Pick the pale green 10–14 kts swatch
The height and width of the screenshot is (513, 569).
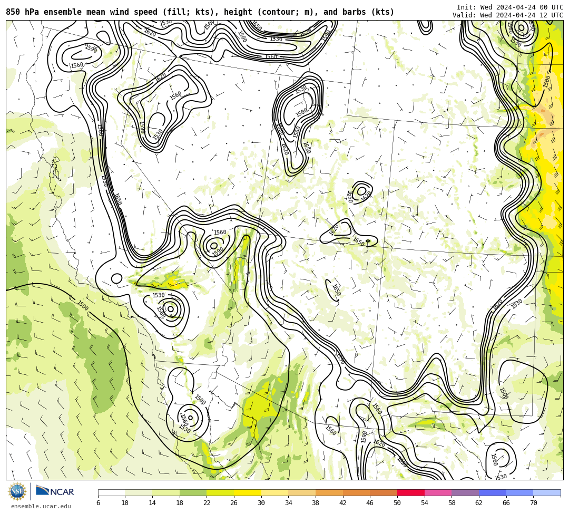pyautogui.click(x=139, y=492)
